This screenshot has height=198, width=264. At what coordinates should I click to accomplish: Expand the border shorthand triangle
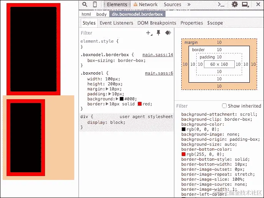pos(107,104)
